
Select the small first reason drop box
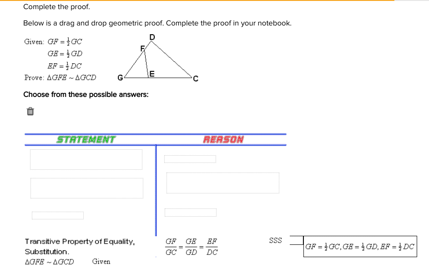(x=190, y=159)
